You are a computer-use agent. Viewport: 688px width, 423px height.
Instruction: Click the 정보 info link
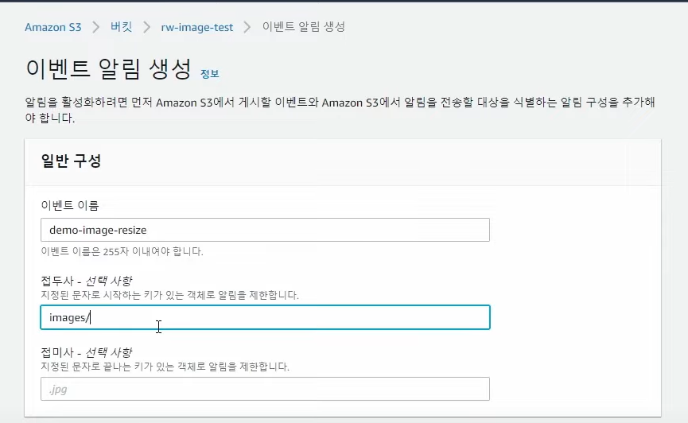(x=210, y=74)
